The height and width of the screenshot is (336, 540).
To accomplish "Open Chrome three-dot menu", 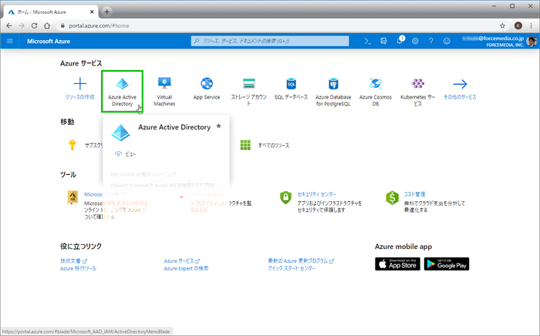I will tap(531, 25).
